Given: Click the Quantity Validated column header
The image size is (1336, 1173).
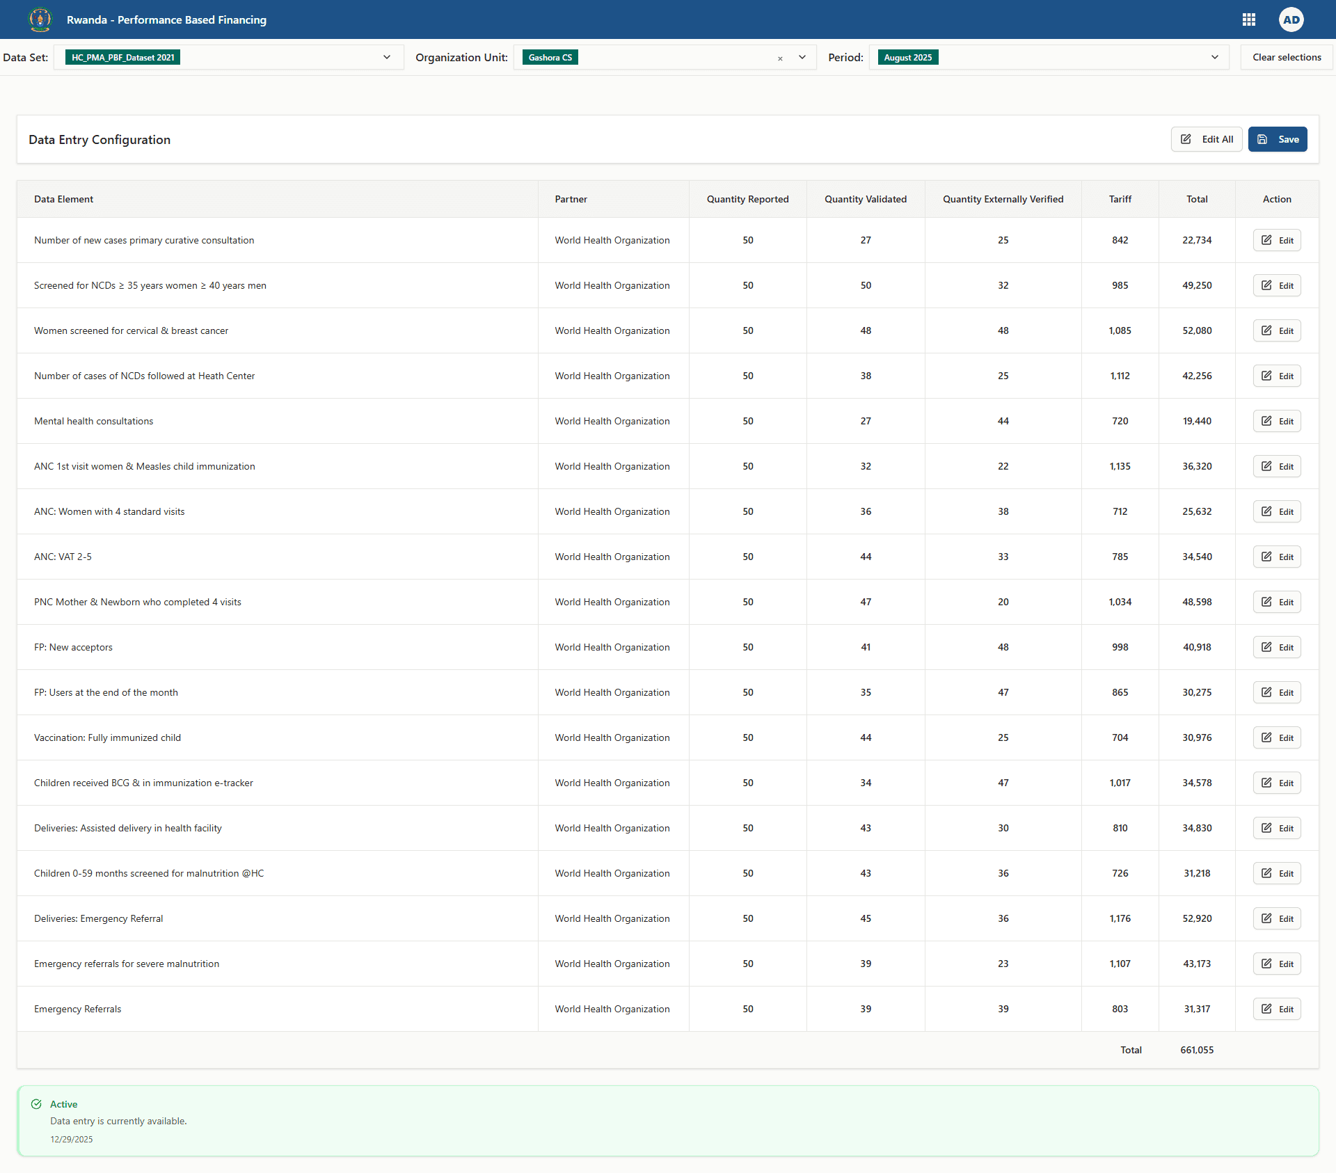Looking at the screenshot, I should coord(865,199).
